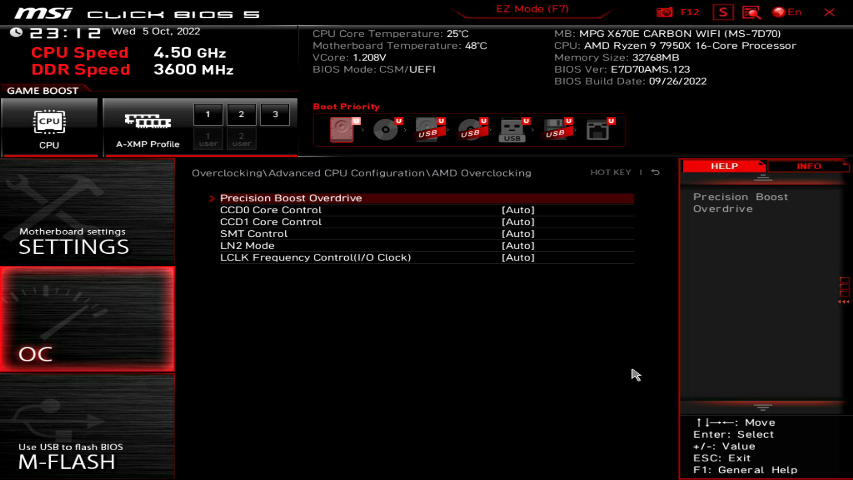This screenshot has width=853, height=480.
Task: Expand Precision Boost Overdrive settings
Action: point(291,197)
